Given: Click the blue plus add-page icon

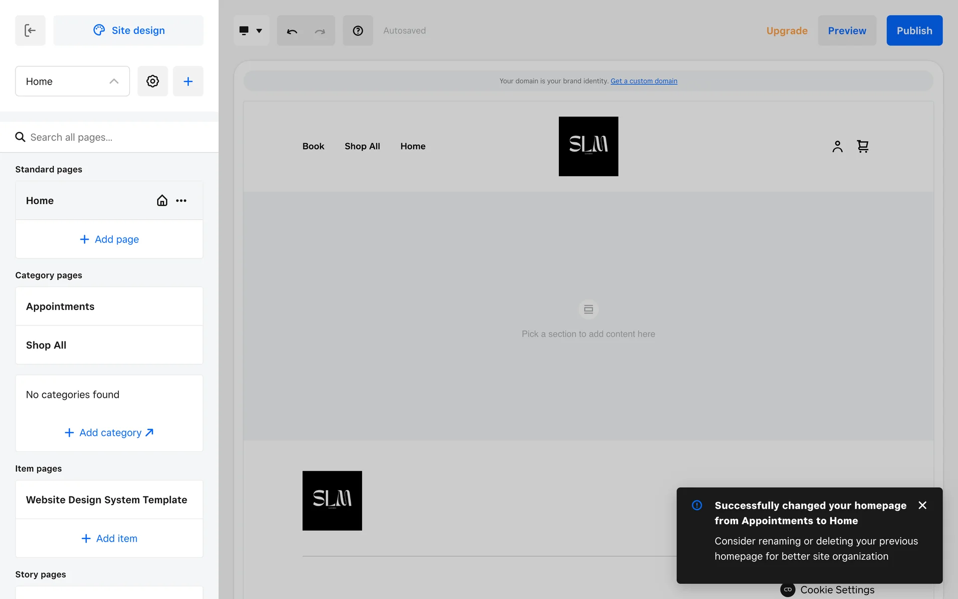Looking at the screenshot, I should pos(188,81).
